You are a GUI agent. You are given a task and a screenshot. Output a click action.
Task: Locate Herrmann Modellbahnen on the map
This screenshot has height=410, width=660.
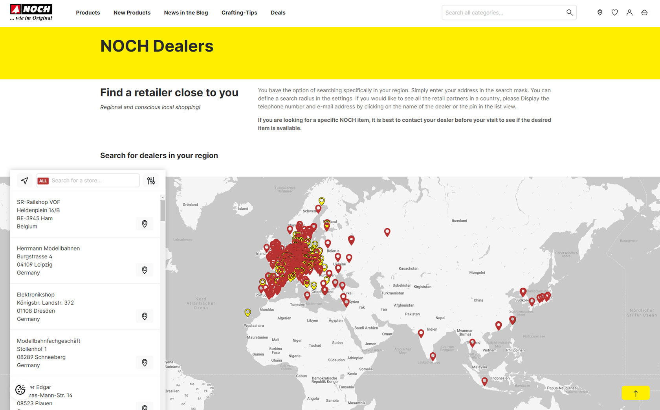145,270
